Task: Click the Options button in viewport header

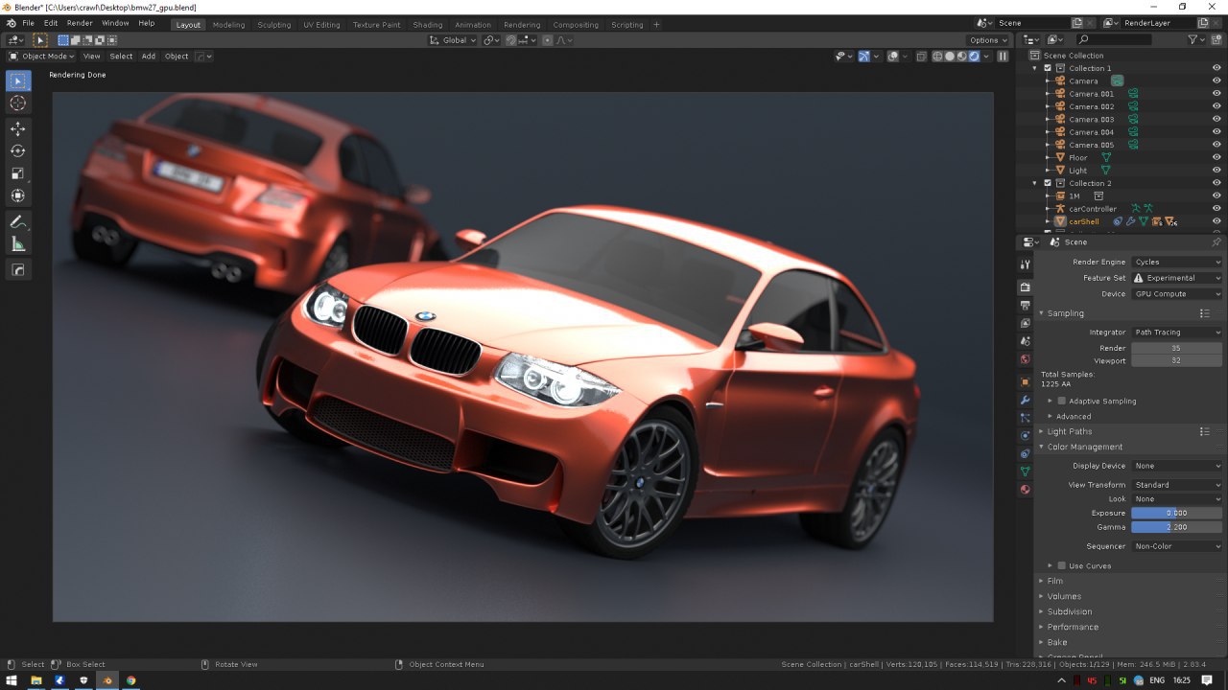Action: click(x=988, y=40)
